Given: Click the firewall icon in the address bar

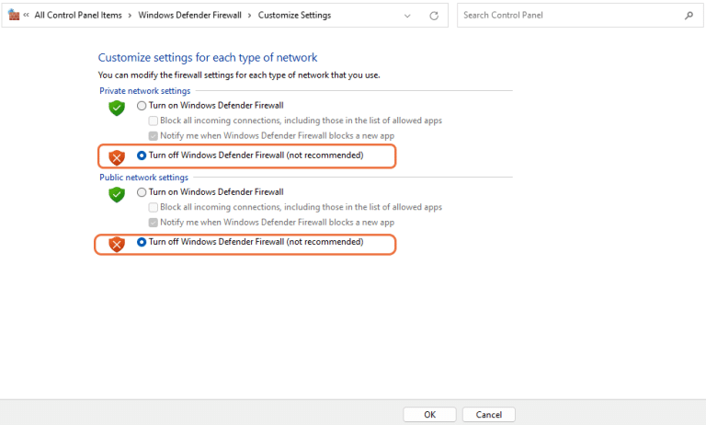Looking at the screenshot, I should pyautogui.click(x=14, y=16).
